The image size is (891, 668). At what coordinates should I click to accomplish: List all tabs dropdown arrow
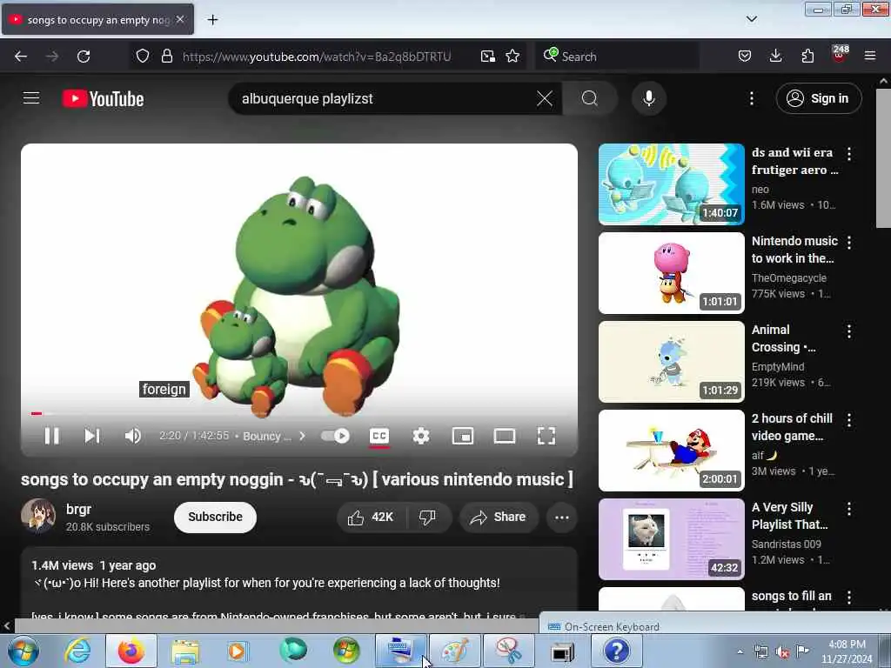[751, 19]
